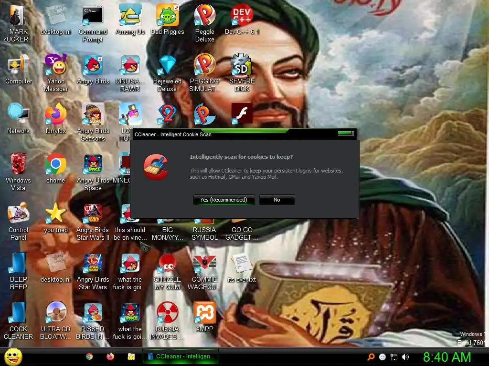Launch Firefox from the taskbar
This screenshot has height=366, width=489.
tap(110, 356)
